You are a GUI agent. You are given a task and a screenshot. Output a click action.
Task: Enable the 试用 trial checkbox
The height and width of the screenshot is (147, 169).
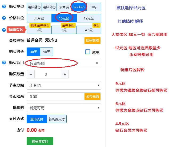(x=88, y=52)
